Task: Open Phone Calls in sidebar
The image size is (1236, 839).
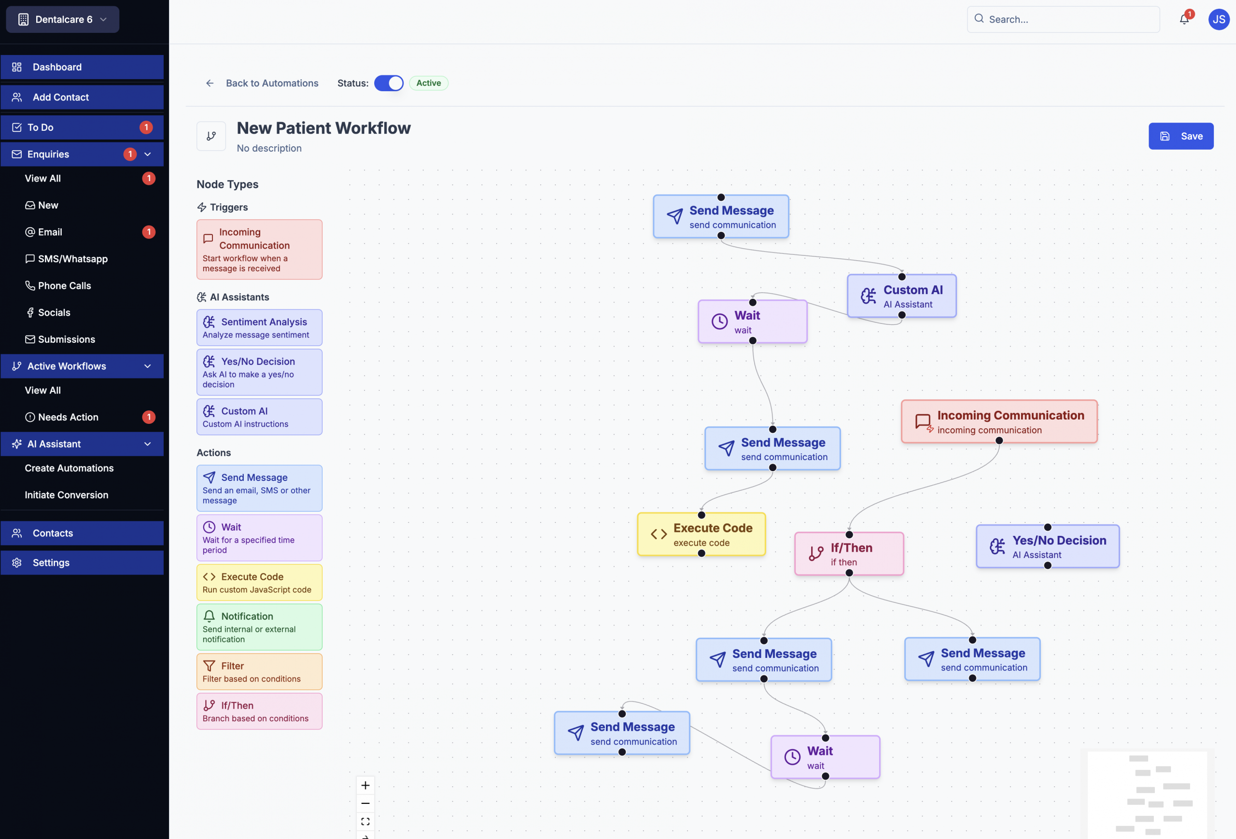Action: [x=64, y=285]
